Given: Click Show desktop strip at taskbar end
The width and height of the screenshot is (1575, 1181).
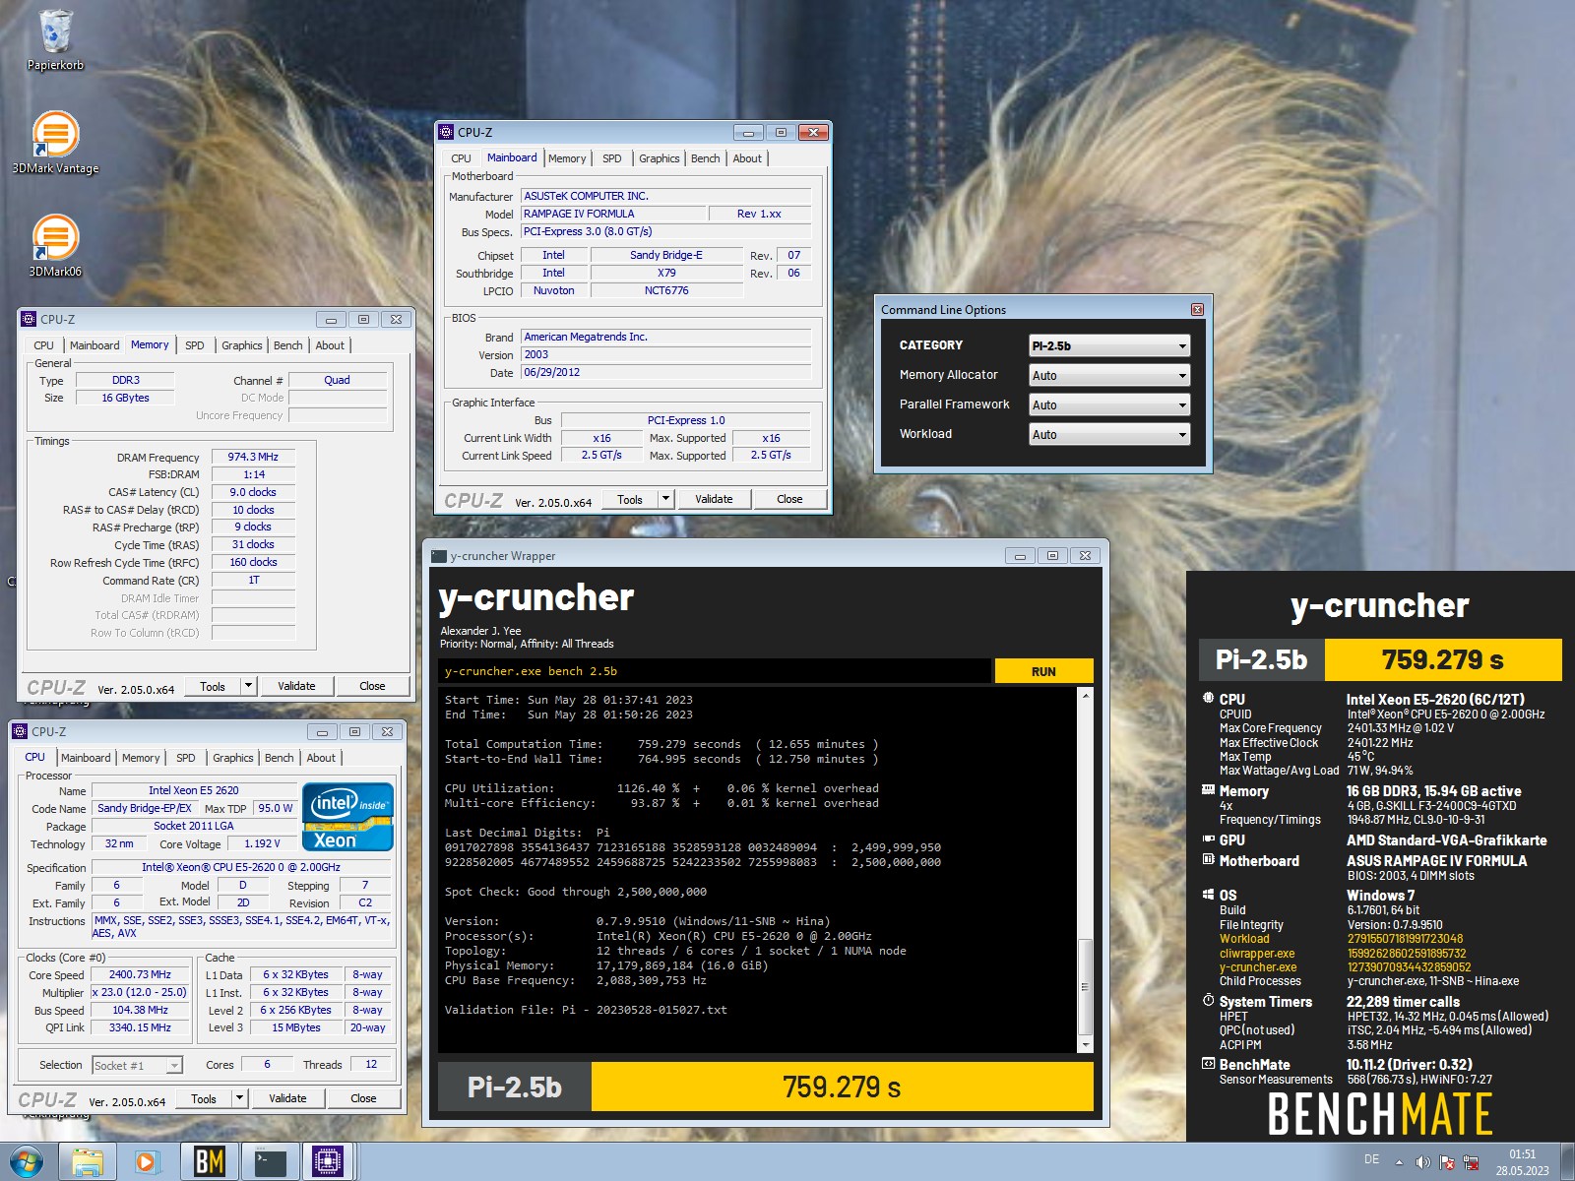Looking at the screenshot, I should (1568, 1162).
